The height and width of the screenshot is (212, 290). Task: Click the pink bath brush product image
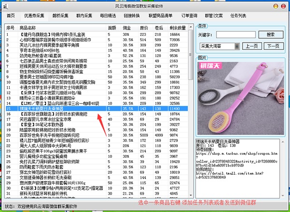tap(241, 98)
